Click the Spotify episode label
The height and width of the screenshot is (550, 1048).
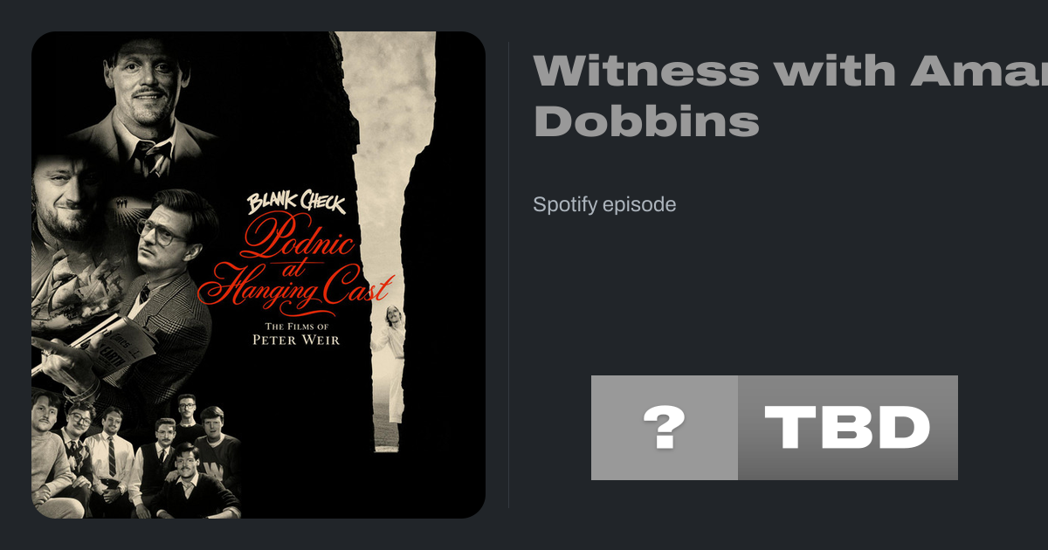pyautogui.click(x=604, y=205)
